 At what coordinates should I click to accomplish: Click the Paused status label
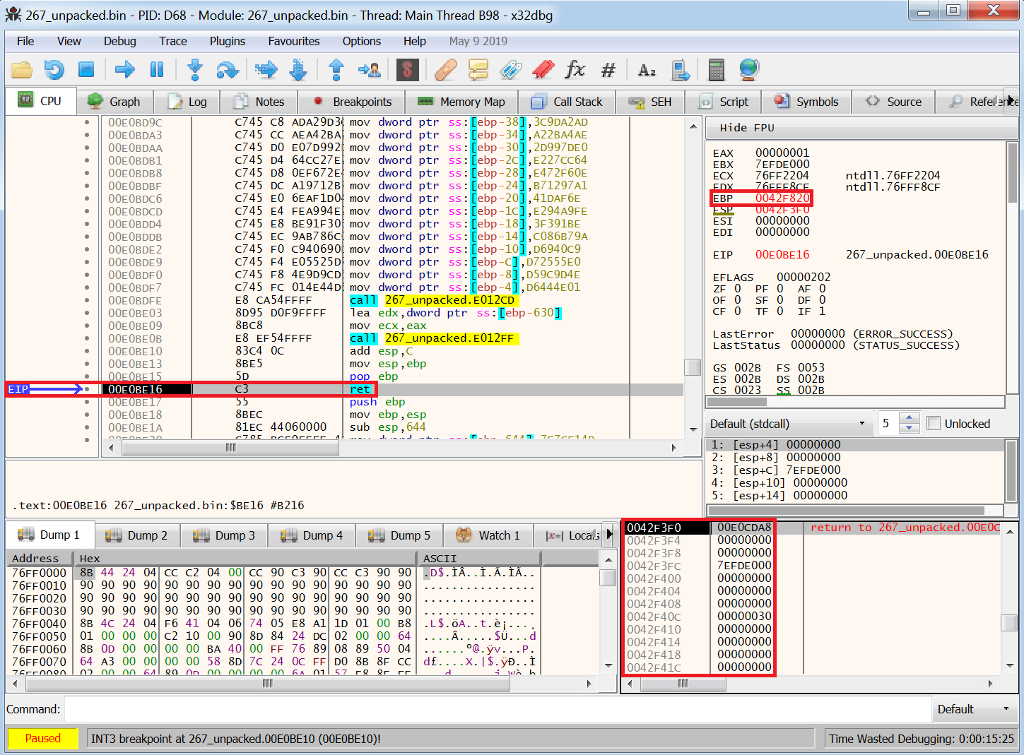tap(43, 738)
